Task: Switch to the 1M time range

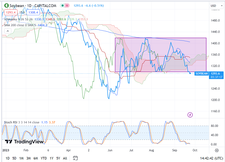Action: click(x=21, y=158)
